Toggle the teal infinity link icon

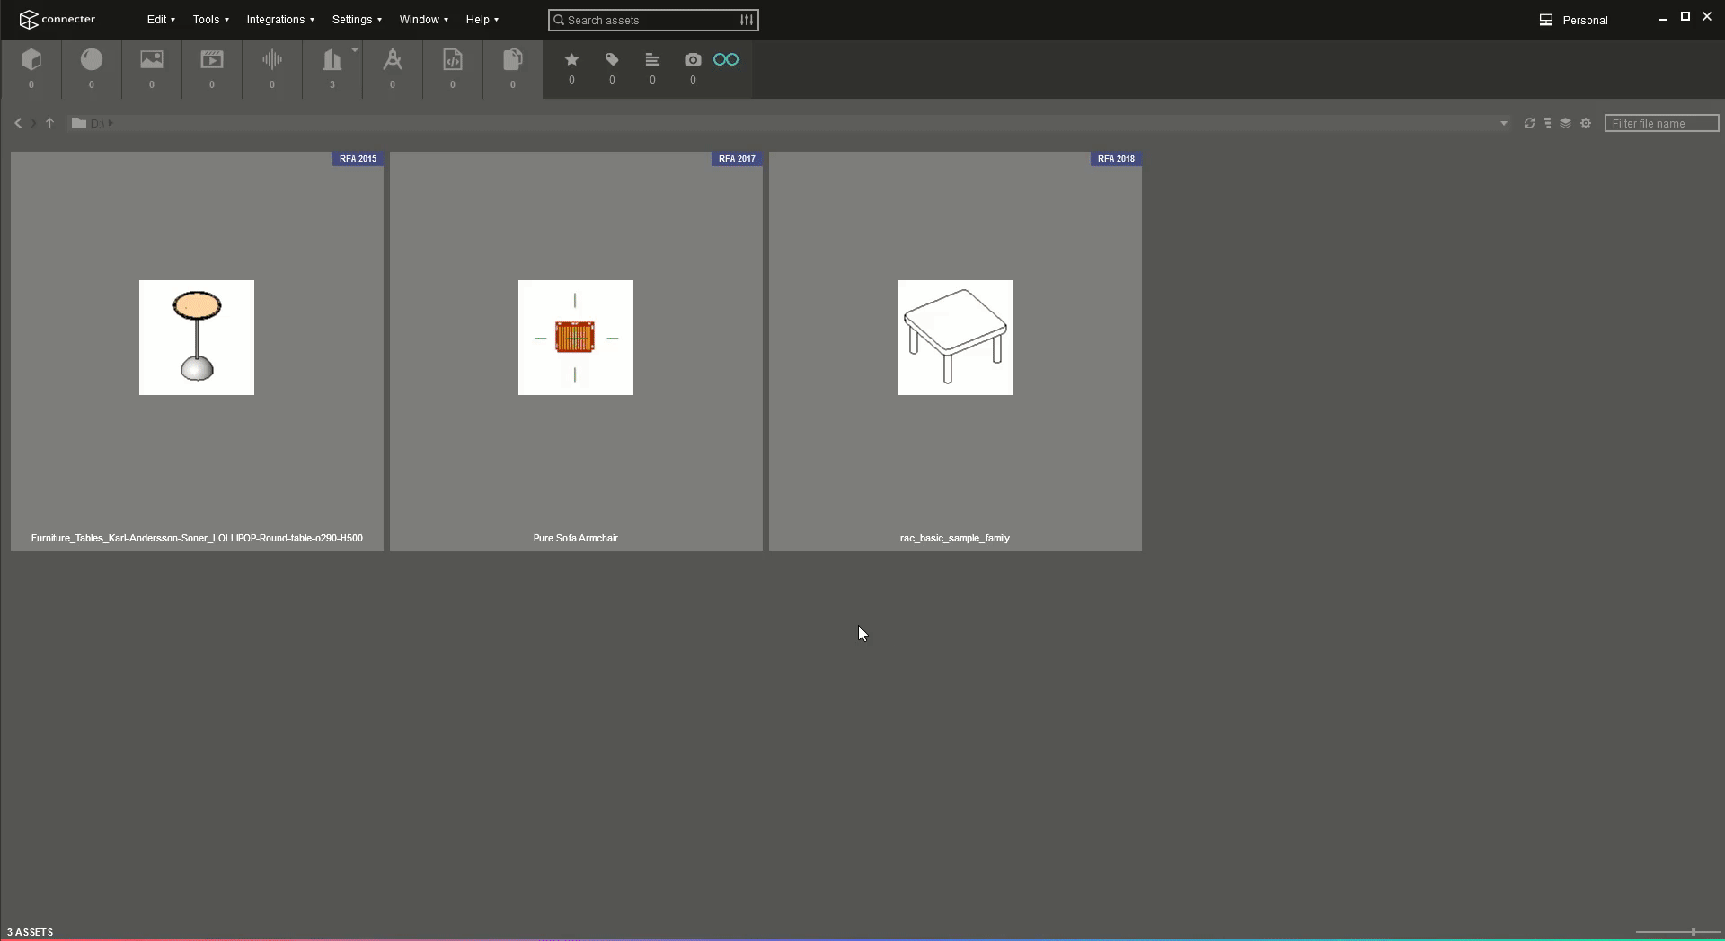point(726,60)
